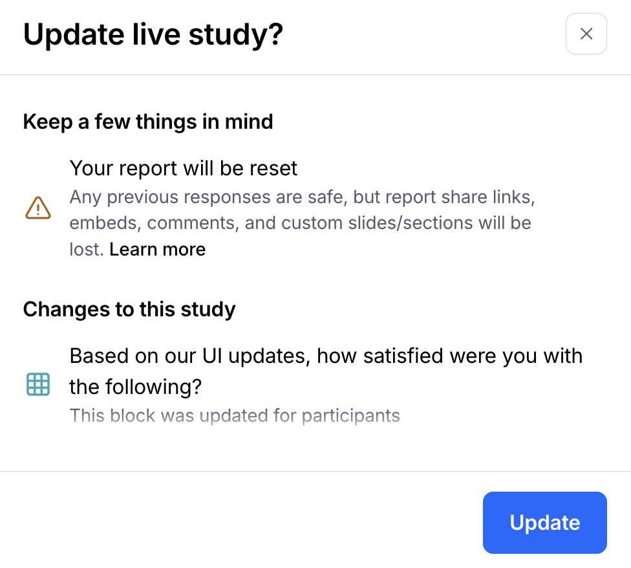The width and height of the screenshot is (631, 568).
Task: Click the word "lost." before Learn more
Action: coord(87,250)
